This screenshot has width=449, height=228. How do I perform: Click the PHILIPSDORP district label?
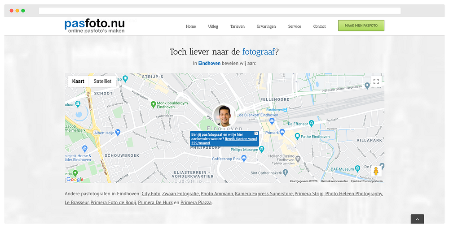206,148
